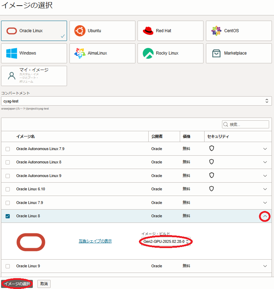The image size is (274, 289).
Task: Tick the Oracle Autonomous Linux 7.9 checkbox
Action: [8, 149]
